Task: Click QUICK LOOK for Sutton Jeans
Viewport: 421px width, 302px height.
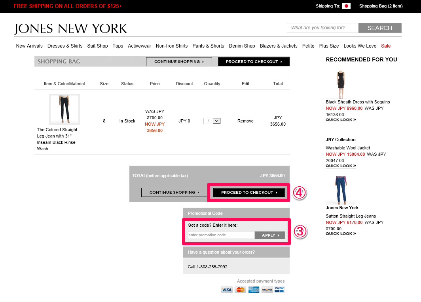Action: click(341, 234)
